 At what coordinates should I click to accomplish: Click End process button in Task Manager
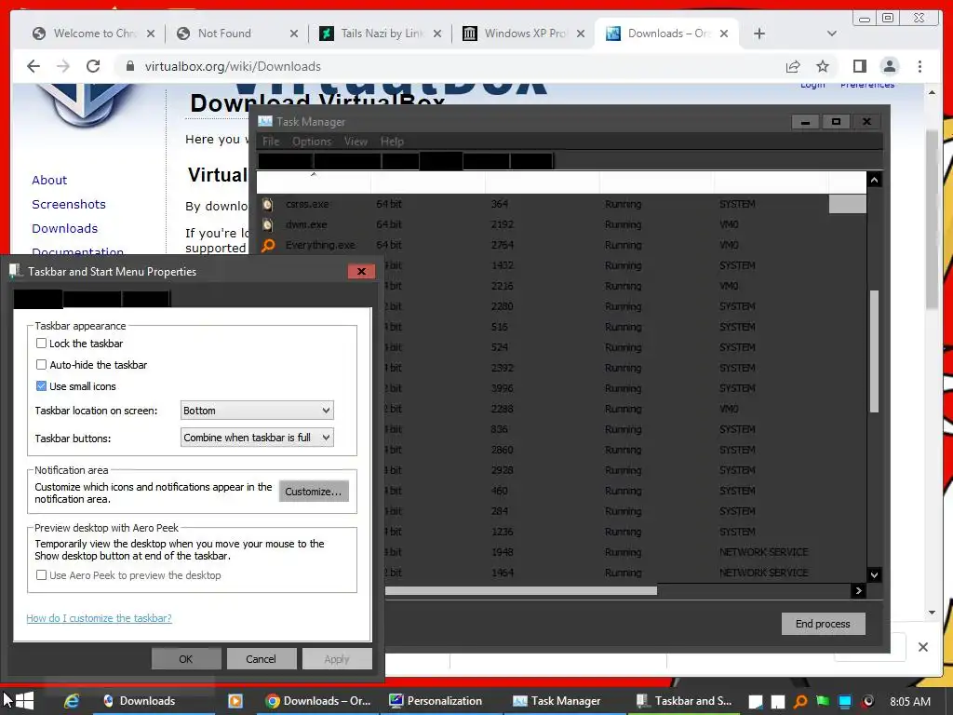tap(823, 624)
